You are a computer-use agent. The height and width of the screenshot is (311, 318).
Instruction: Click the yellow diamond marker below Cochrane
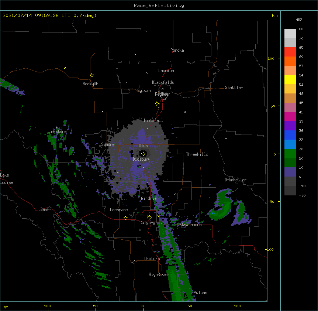[125, 218]
